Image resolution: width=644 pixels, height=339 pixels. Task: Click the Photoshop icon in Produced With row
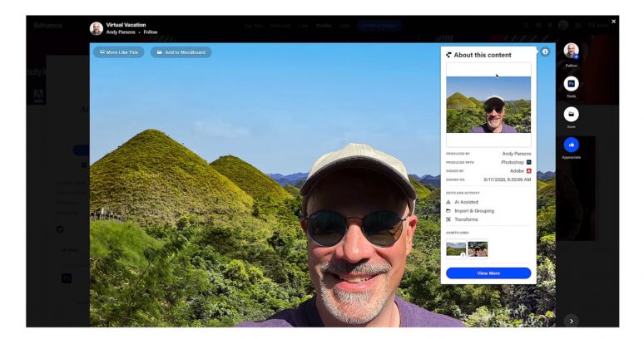click(528, 162)
